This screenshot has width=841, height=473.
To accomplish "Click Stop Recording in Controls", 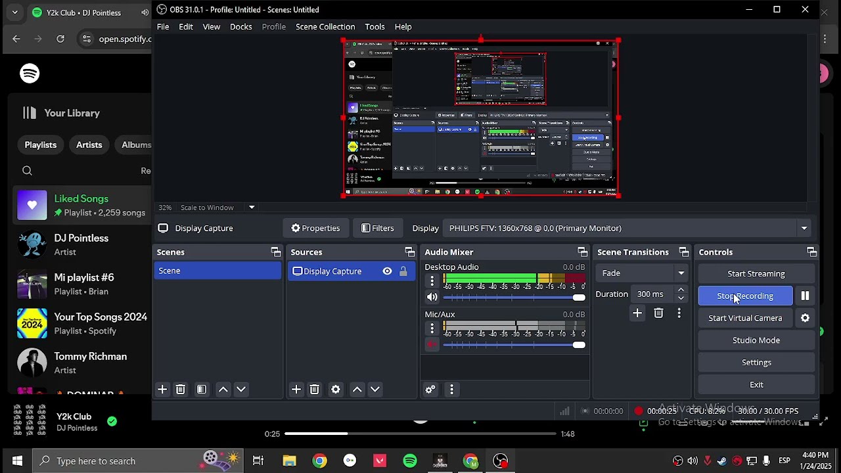I will pos(746,296).
